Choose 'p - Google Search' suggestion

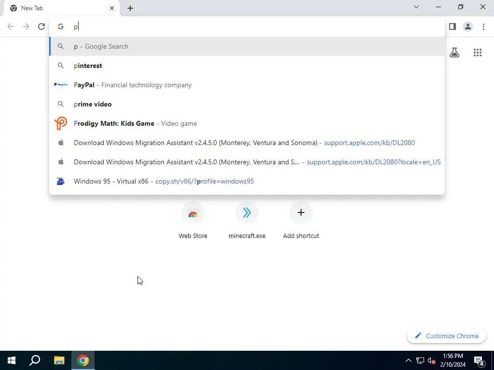pos(247,46)
